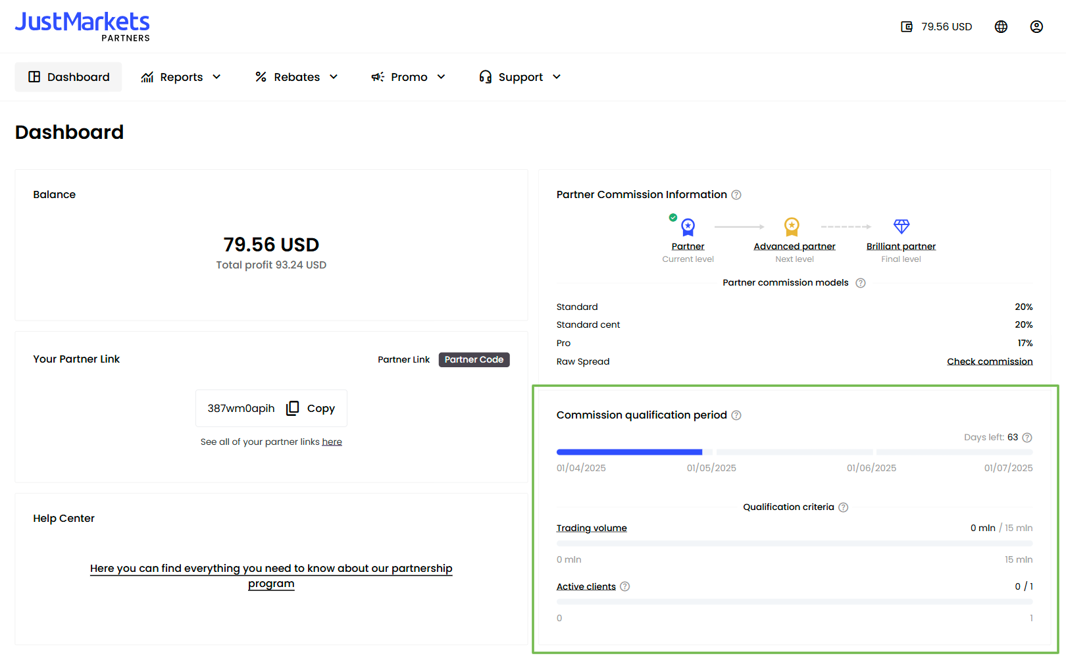Click help icon beside Commission qualification period
Viewport: 1066px width, 666px height.
pos(736,415)
